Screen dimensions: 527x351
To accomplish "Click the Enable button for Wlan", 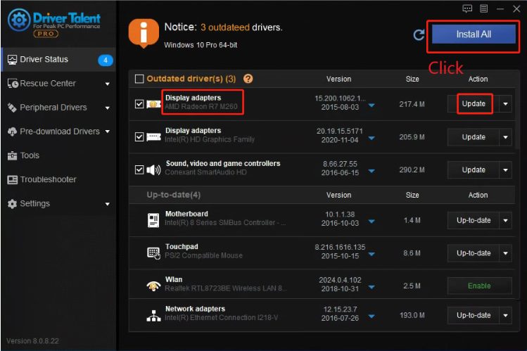I will coord(480,286).
